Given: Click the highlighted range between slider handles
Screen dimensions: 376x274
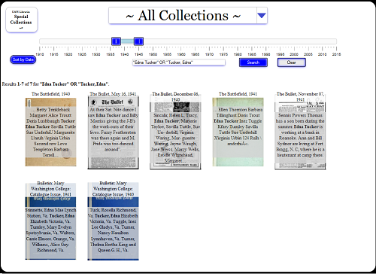Looking at the screenshot, I should pos(127,41).
